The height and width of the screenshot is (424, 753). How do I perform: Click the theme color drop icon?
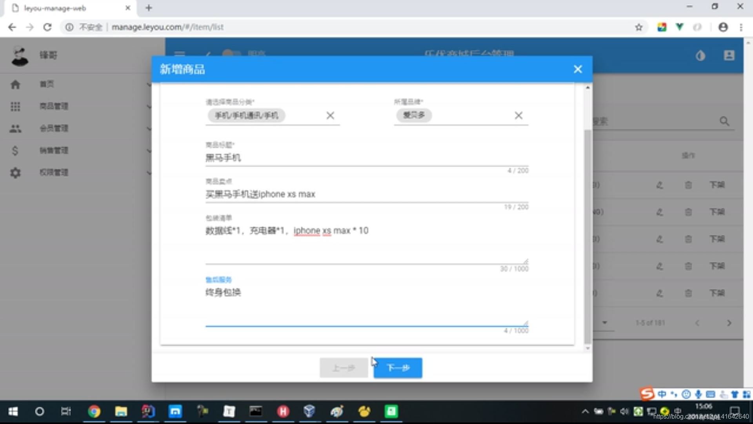pos(700,56)
